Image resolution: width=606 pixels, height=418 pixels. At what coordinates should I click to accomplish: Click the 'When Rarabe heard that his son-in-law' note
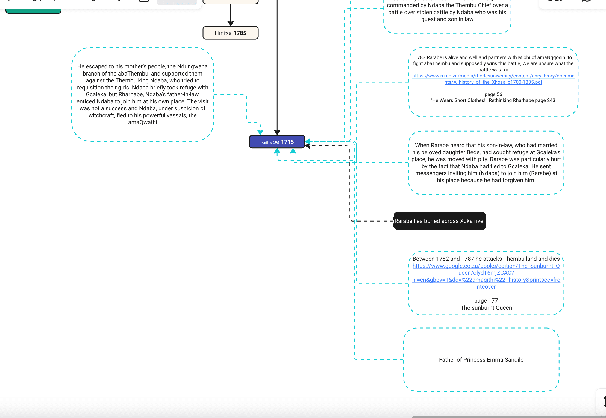tap(486, 163)
